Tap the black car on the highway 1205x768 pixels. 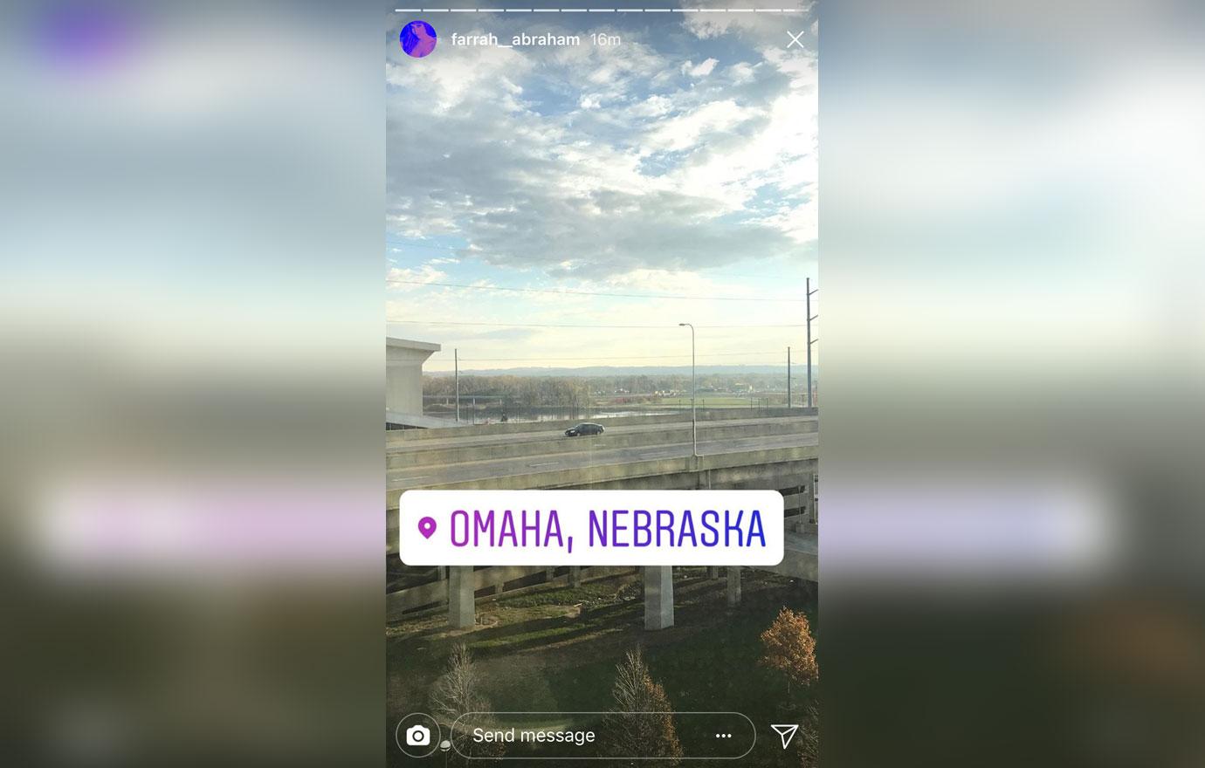[584, 429]
